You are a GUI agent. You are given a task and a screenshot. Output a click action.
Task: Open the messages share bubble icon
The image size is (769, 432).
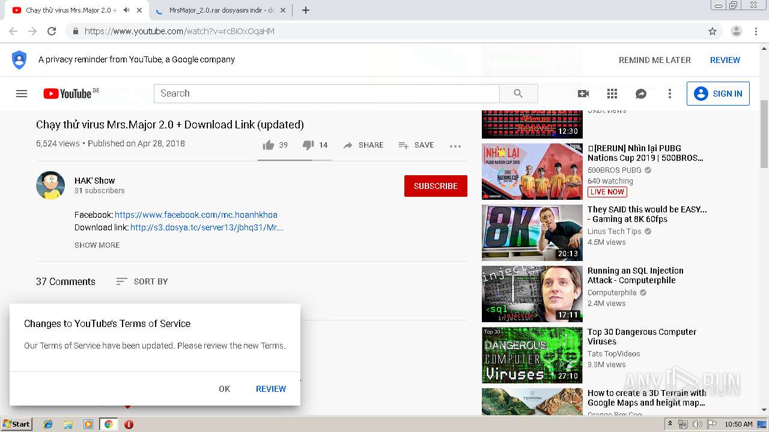pyautogui.click(x=641, y=94)
